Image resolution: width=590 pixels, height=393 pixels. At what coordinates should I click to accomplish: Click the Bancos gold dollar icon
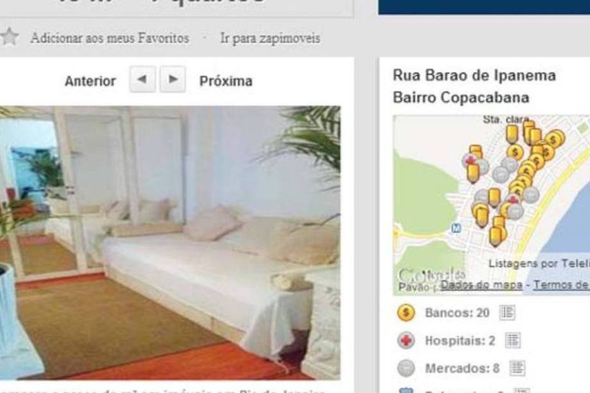point(405,313)
